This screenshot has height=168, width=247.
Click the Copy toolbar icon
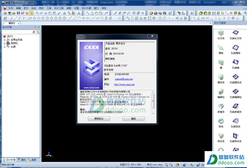(50, 13)
